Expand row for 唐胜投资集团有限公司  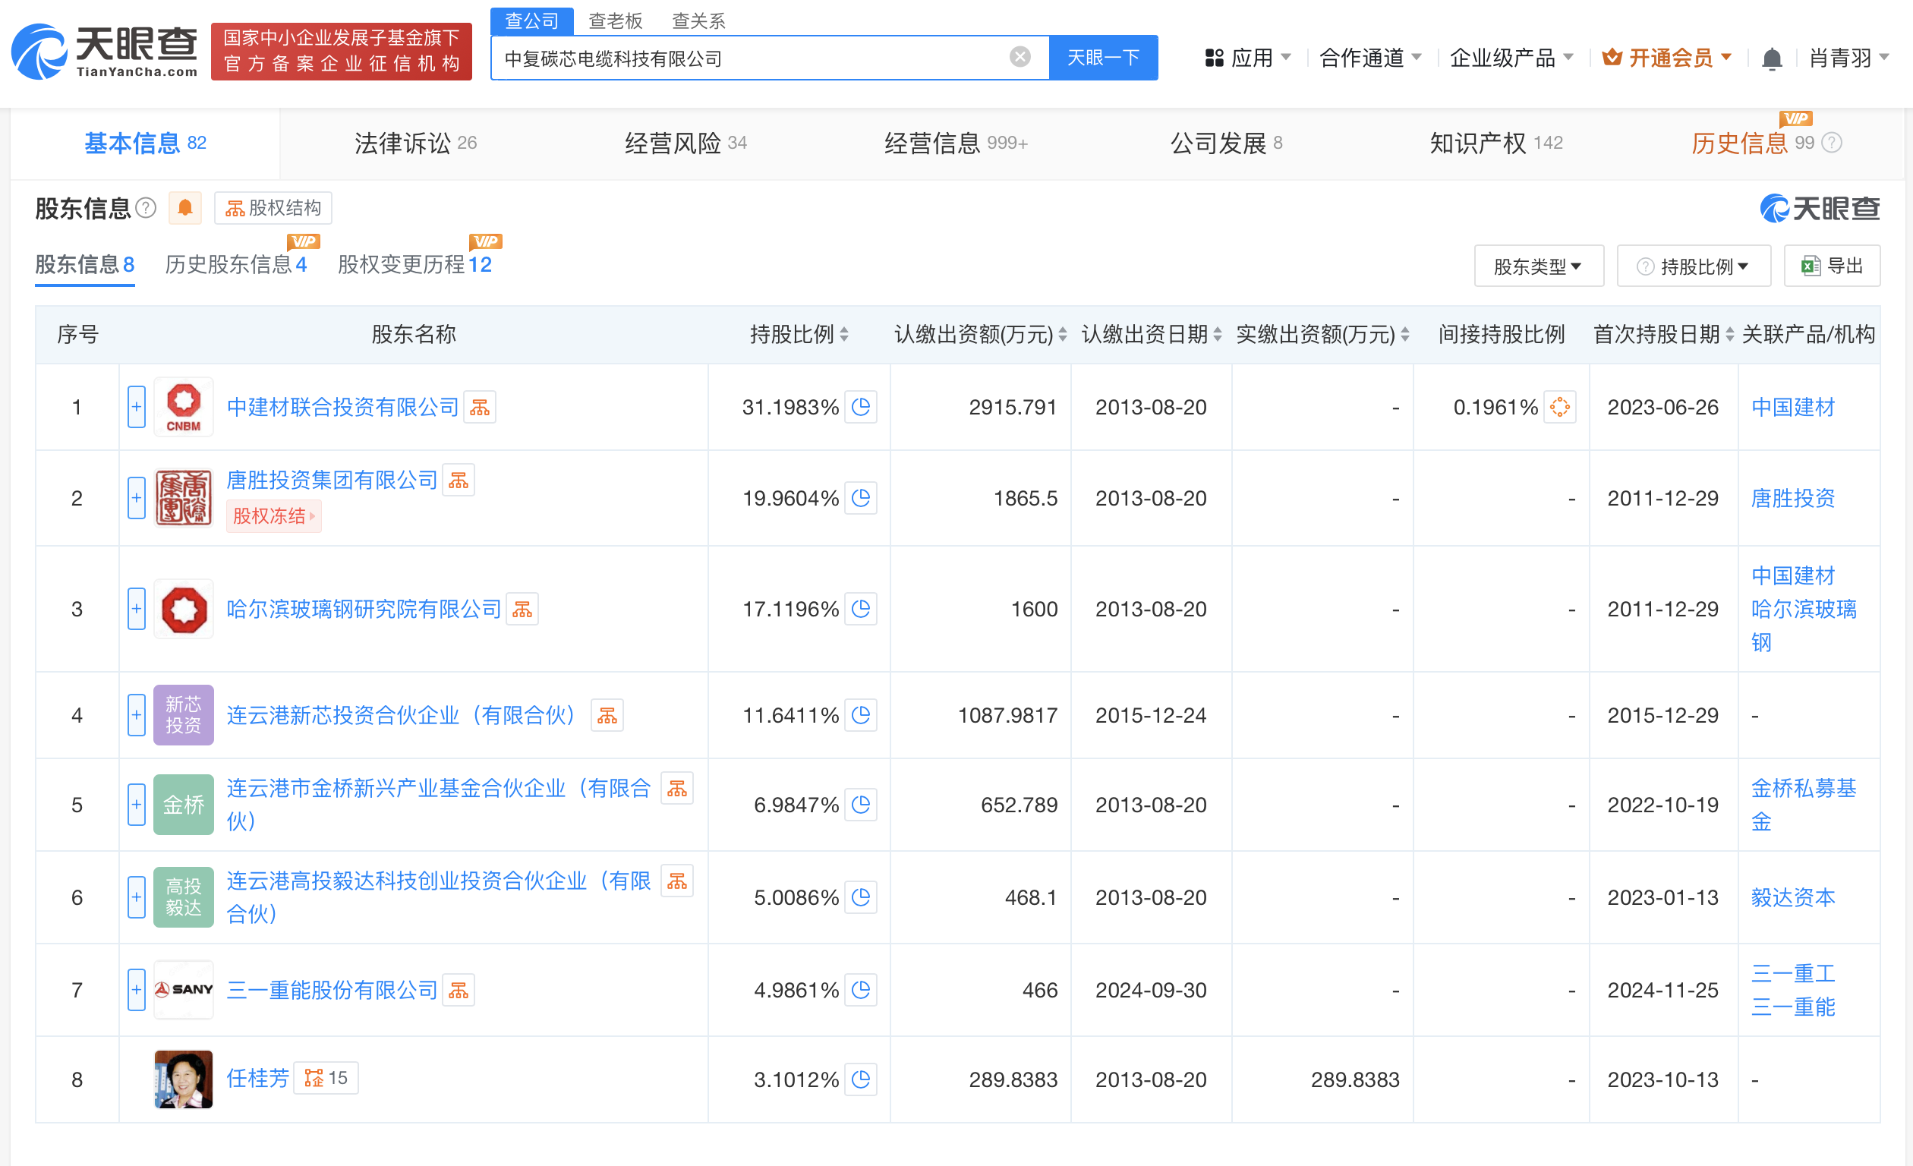click(x=137, y=499)
